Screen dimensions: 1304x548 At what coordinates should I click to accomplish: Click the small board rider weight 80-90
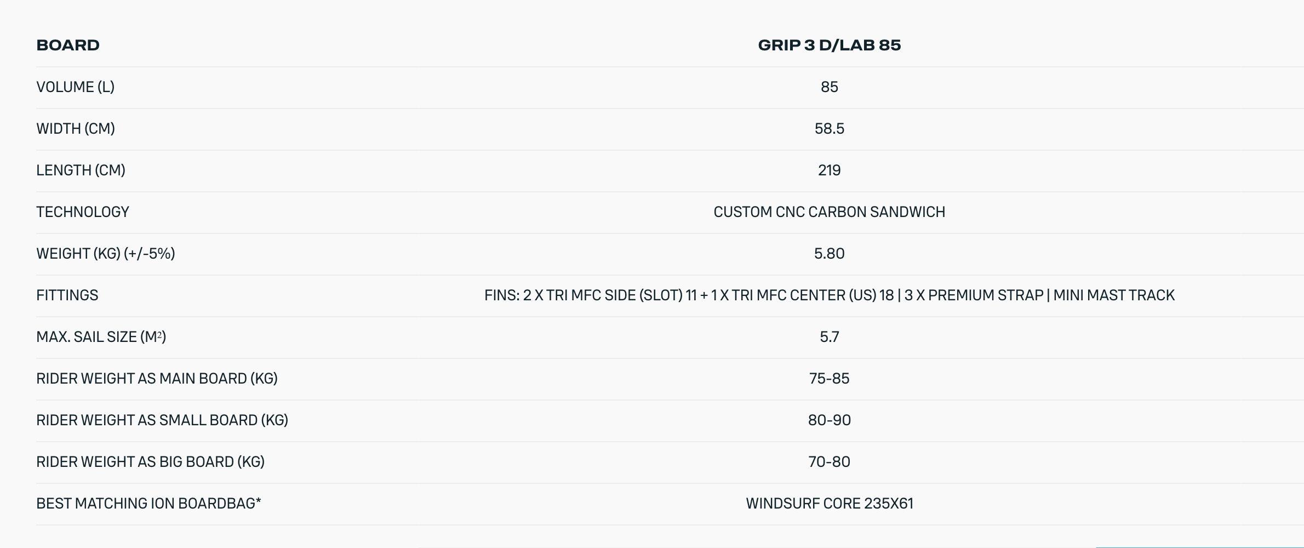point(829,420)
